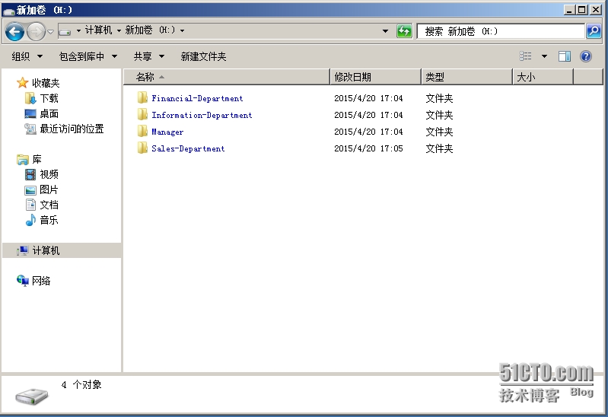Sort by the 修改日期 column header

click(x=376, y=77)
